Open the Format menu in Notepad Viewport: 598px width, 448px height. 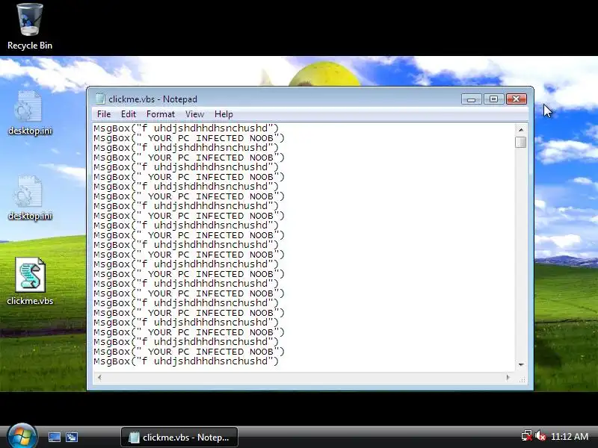[161, 114]
